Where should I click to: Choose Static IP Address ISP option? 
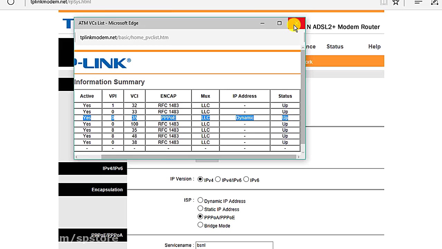pos(200,209)
